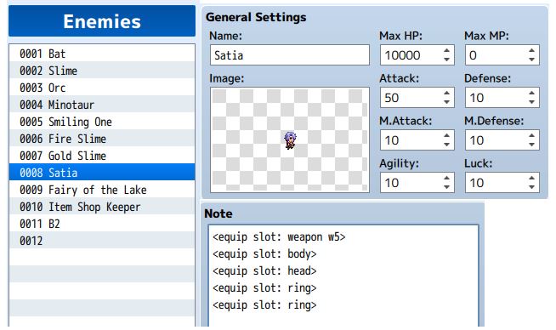Decrease Max MP with down arrow
This screenshot has width=556, height=330.
coord(531,60)
